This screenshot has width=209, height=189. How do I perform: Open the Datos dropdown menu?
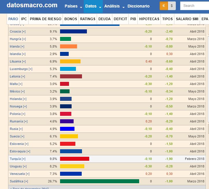[x=93, y=6]
